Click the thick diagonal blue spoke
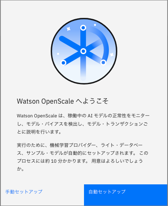Image resolution: width=168 pixels, height=206 pixels. [x=69, y=42]
